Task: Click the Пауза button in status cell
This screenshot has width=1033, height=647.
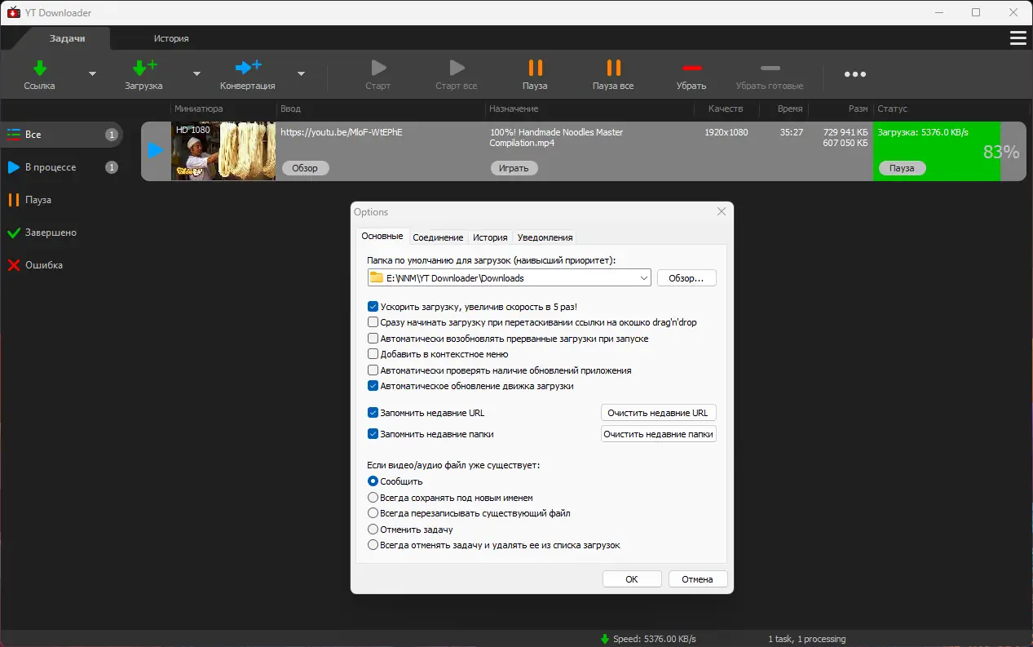Action: click(902, 168)
